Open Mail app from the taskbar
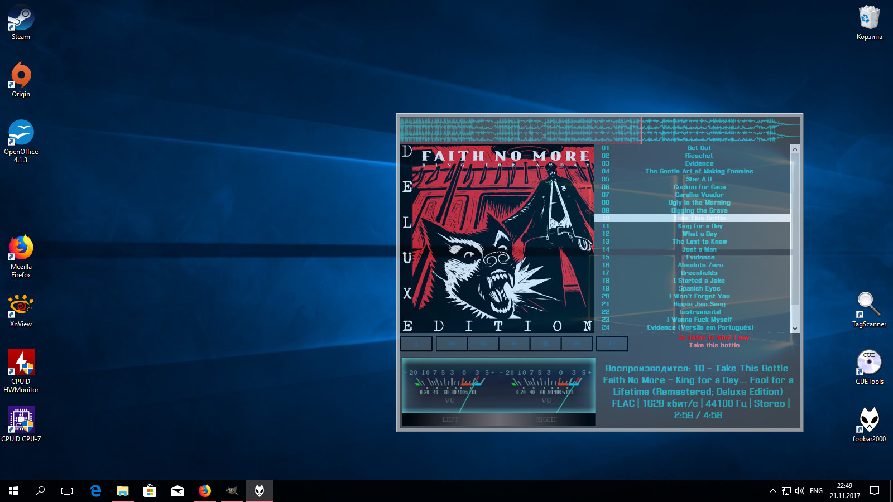Screen dimensions: 893x502 (x=177, y=491)
